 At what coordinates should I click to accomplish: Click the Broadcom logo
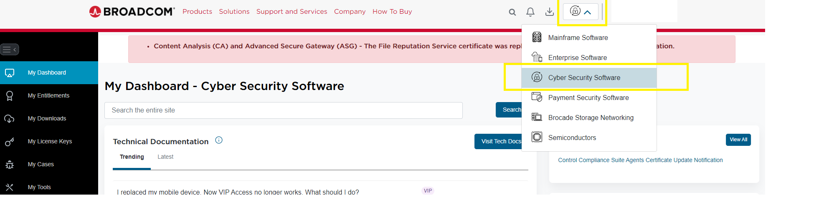(132, 12)
